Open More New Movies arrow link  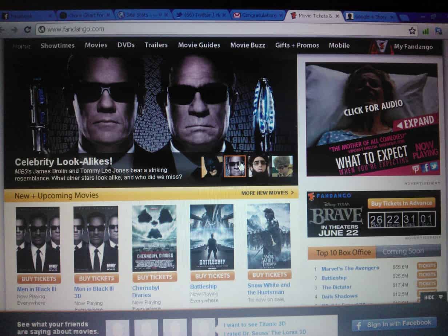pyautogui.click(x=268, y=193)
